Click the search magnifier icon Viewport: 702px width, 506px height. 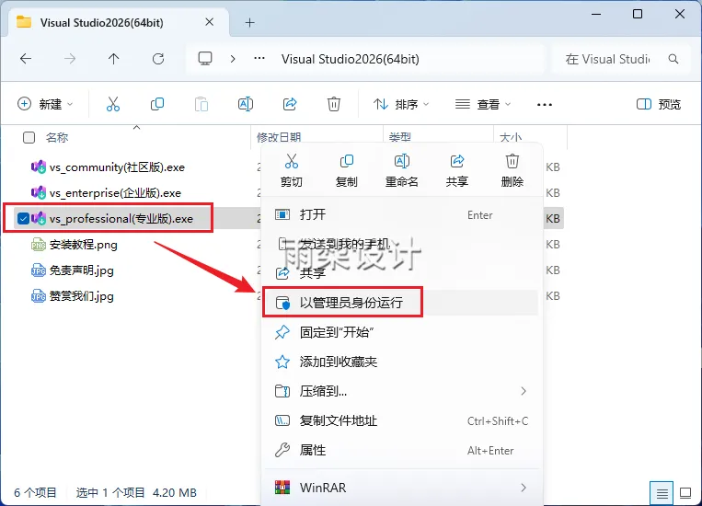pyautogui.click(x=673, y=59)
